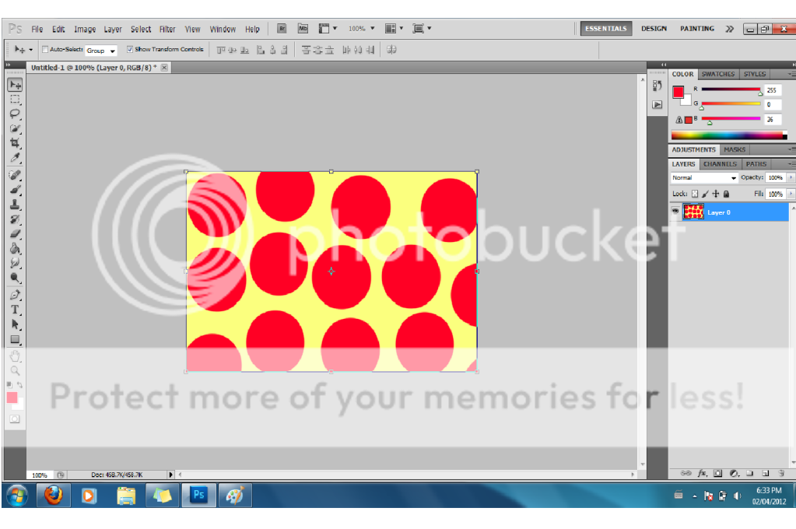This screenshot has height=529, width=796.
Task: Hide Layer 0 using the eye icon
Action: 675,212
